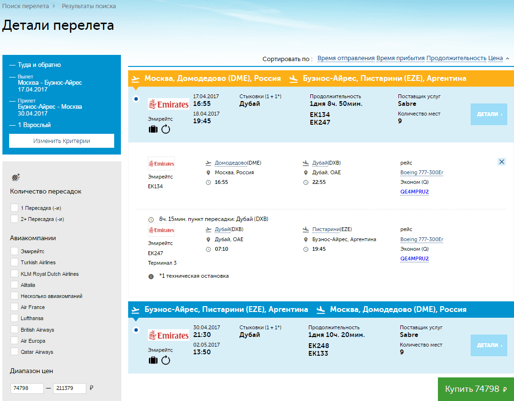The height and width of the screenshot is (401, 514).
Task: Open ДЕТАЛИ for the return flight
Action: click(489, 345)
